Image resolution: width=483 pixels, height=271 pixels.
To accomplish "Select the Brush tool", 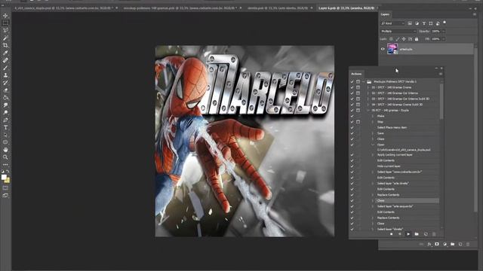I will point(5,68).
